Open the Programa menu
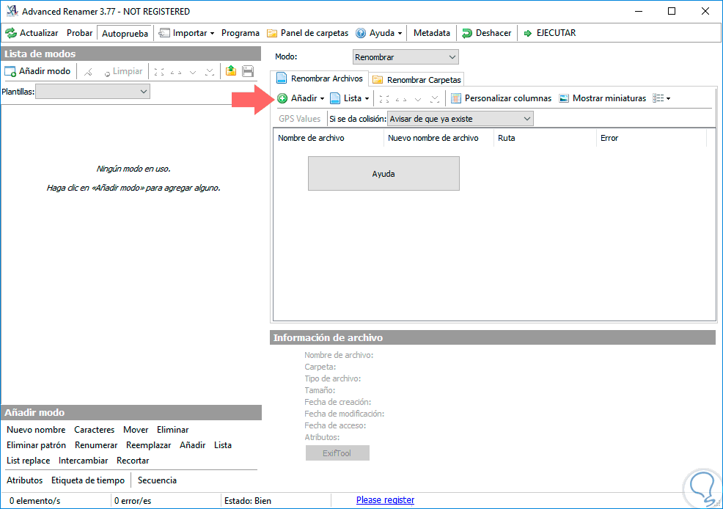The image size is (723, 509). click(x=241, y=33)
